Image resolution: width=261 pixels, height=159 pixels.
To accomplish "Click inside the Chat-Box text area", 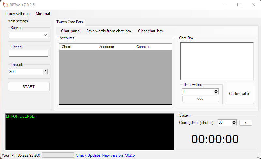I will pyautogui.click(x=217, y=61).
